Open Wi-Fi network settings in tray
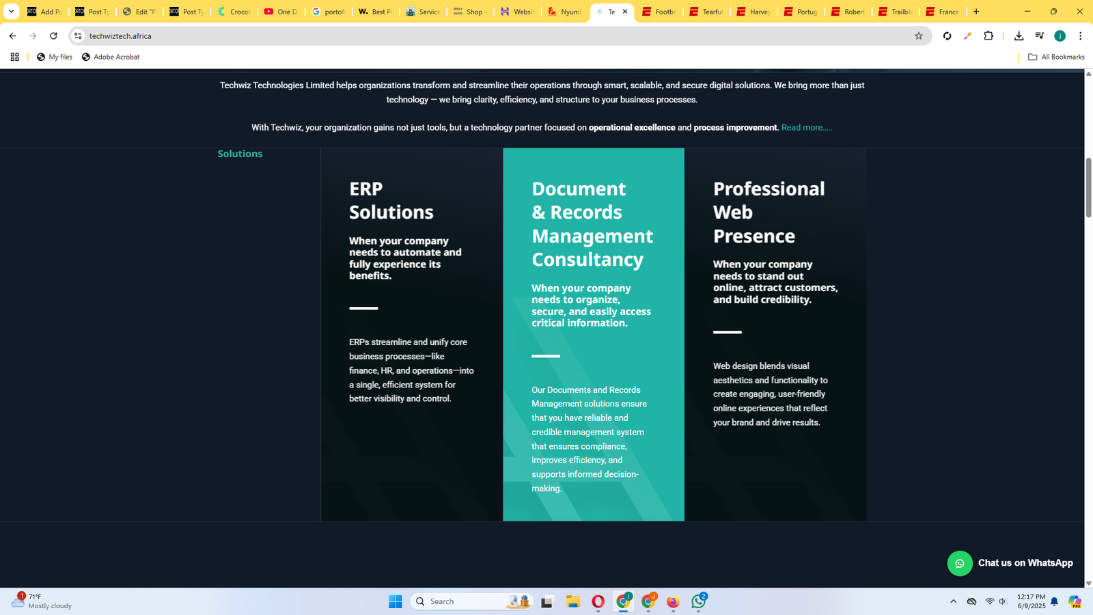The image size is (1093, 615). (989, 601)
